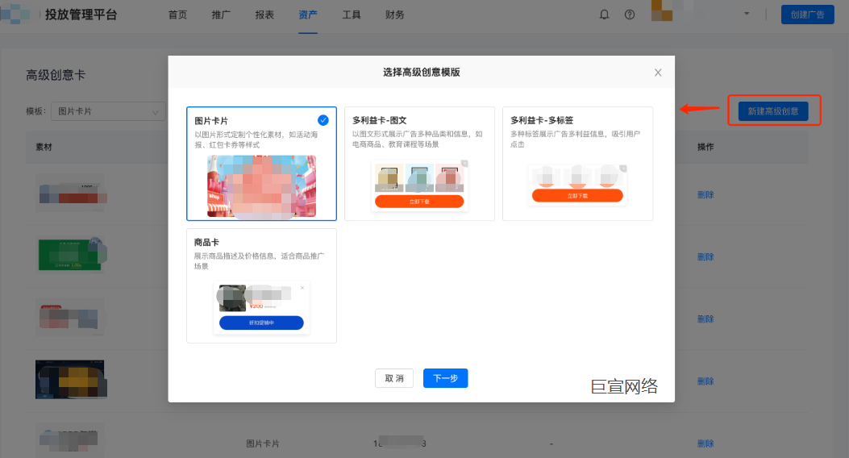Select the 商品卡 template card
Screen dimensions: 849x458
point(261,285)
